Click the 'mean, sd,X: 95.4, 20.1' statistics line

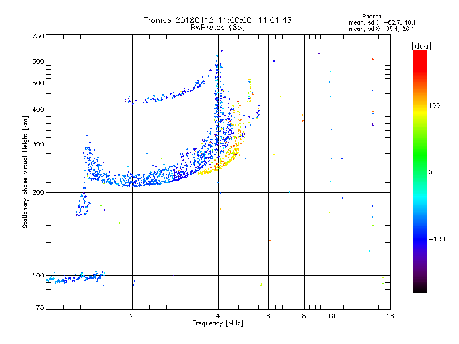tap(381, 29)
